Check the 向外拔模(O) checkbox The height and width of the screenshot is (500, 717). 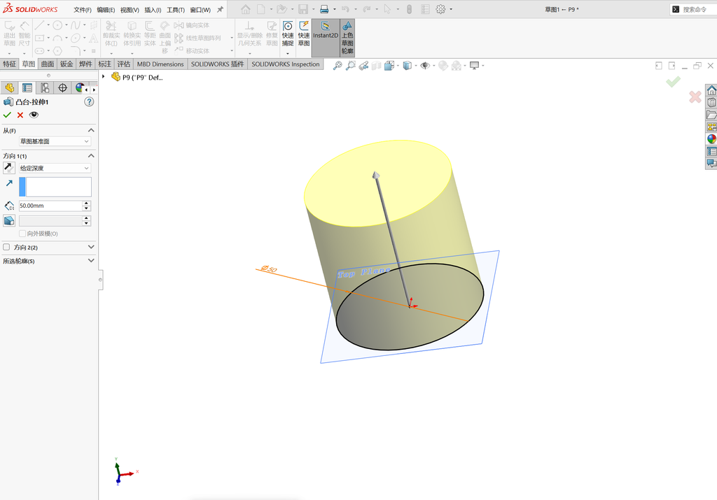tap(22, 234)
